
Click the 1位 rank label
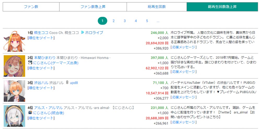tap(31, 33)
